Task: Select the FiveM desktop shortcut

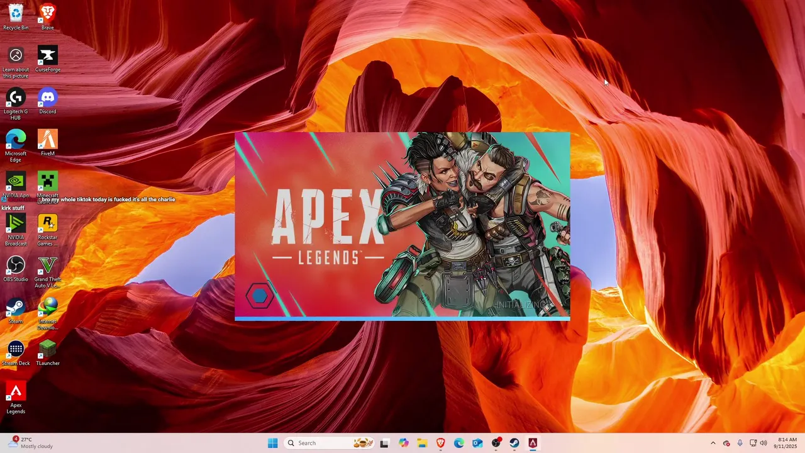Action: pyautogui.click(x=48, y=143)
